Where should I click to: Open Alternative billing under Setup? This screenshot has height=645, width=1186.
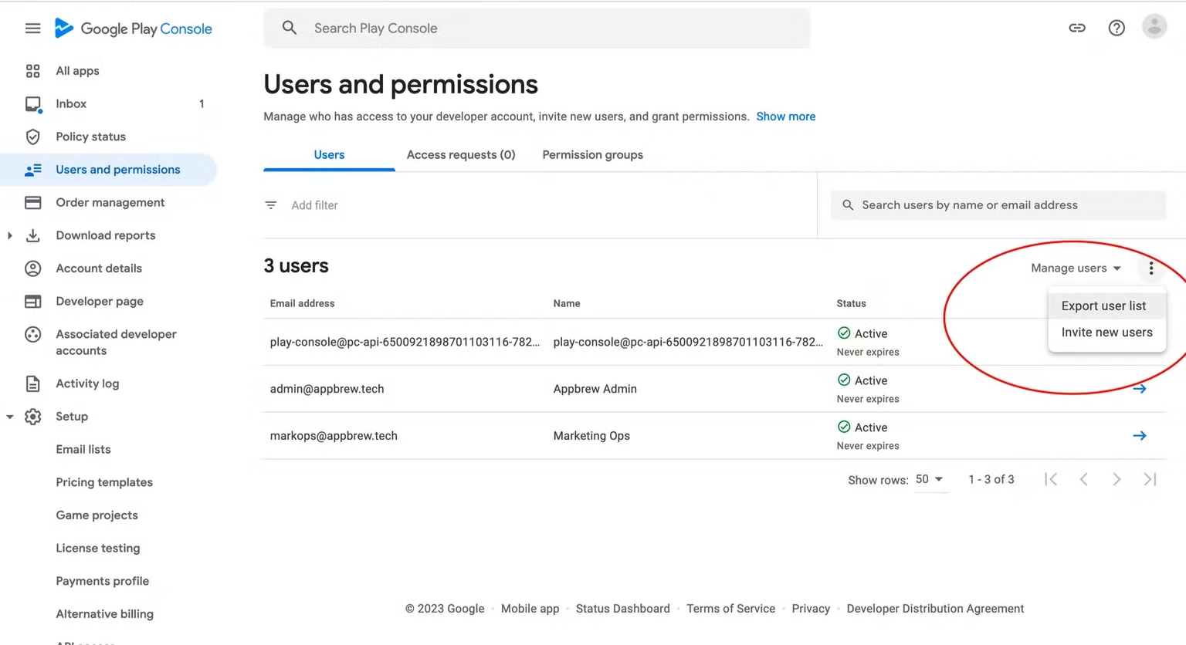[104, 614]
